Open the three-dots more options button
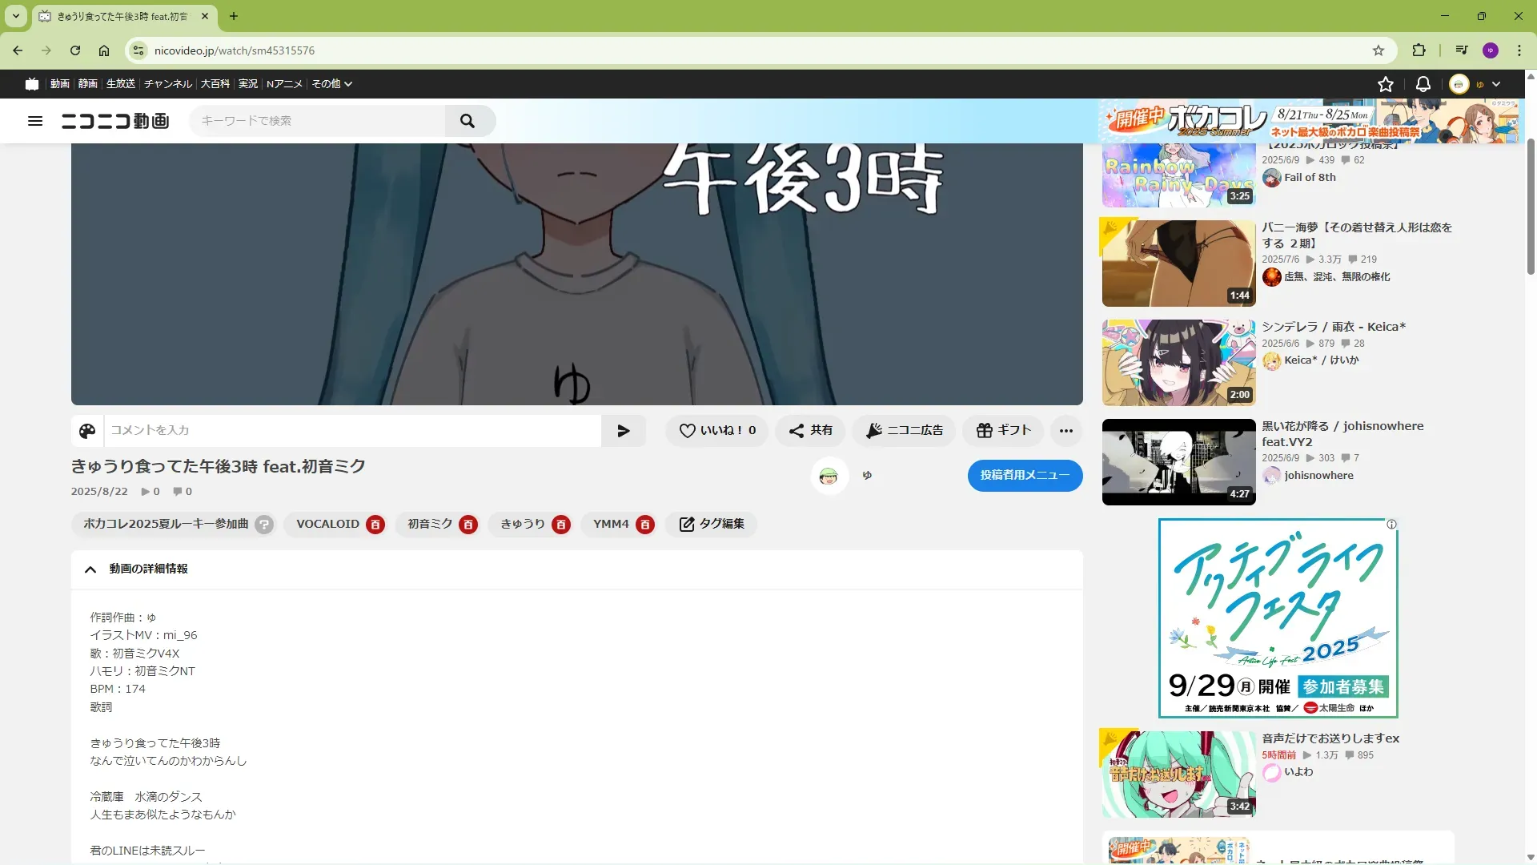 tap(1065, 431)
